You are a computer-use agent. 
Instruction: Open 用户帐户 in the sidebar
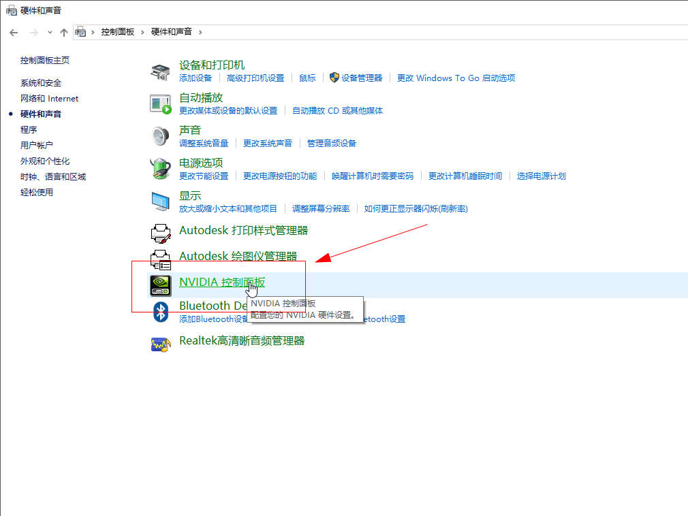pyautogui.click(x=36, y=145)
